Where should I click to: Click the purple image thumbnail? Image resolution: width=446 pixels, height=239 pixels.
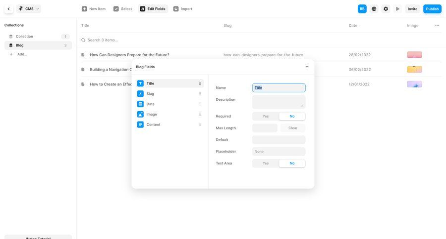tap(414, 84)
